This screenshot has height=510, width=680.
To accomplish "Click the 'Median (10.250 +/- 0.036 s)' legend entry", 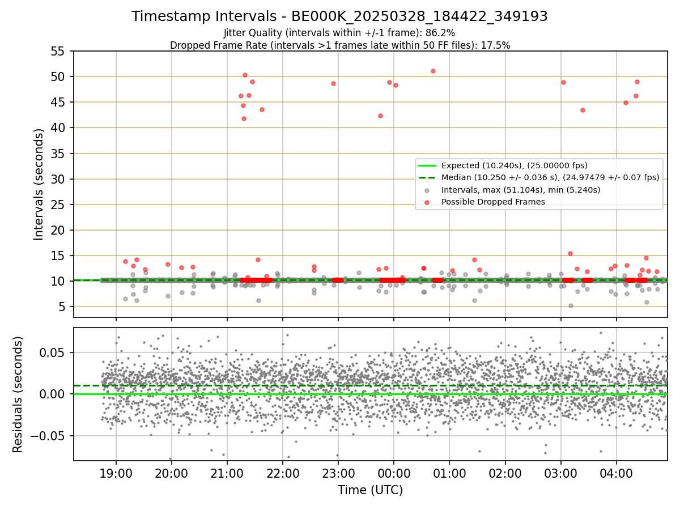I will [550, 177].
